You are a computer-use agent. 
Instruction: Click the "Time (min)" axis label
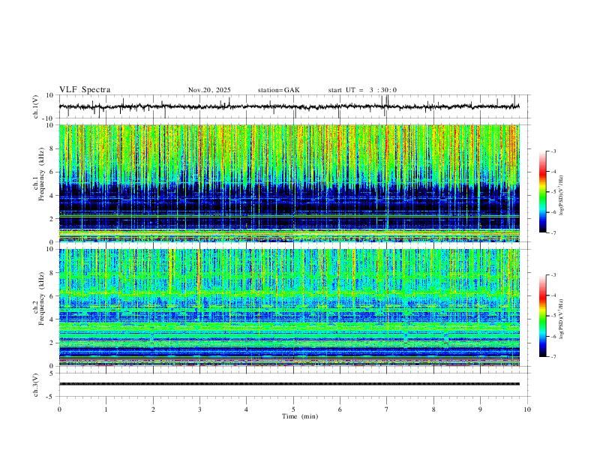point(300,416)
